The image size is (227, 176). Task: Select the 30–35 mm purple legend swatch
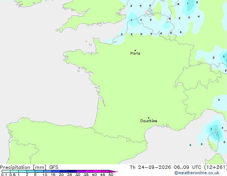81,171
